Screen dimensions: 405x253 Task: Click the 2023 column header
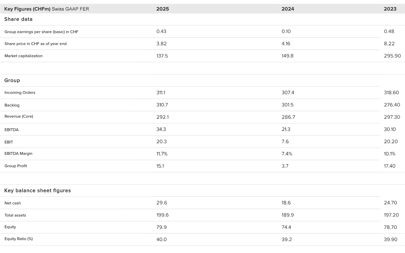tap(390, 9)
